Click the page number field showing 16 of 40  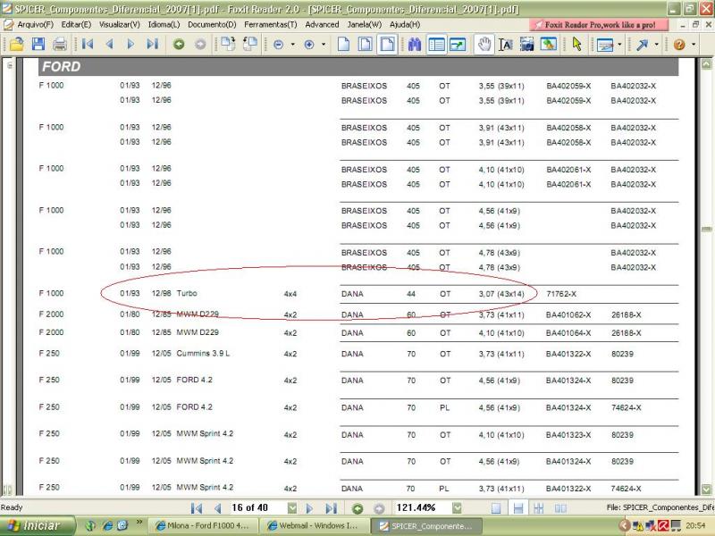point(258,507)
